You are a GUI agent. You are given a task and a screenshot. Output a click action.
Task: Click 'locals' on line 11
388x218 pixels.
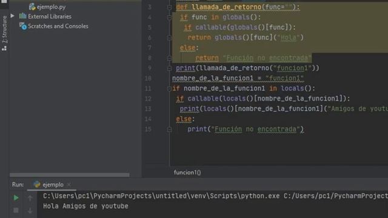(292, 88)
